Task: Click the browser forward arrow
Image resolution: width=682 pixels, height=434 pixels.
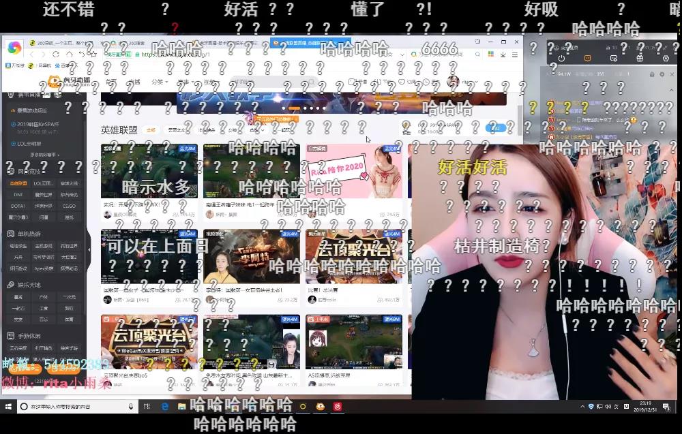Action: point(43,55)
